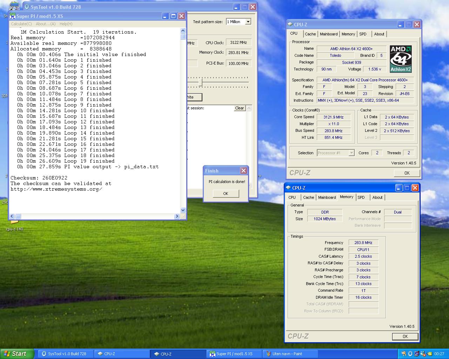Click Command Rate value 1T
Viewport: 449px width, 359px height.
point(363,290)
